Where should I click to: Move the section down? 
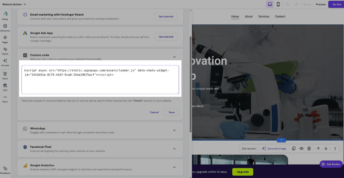tap(326, 148)
